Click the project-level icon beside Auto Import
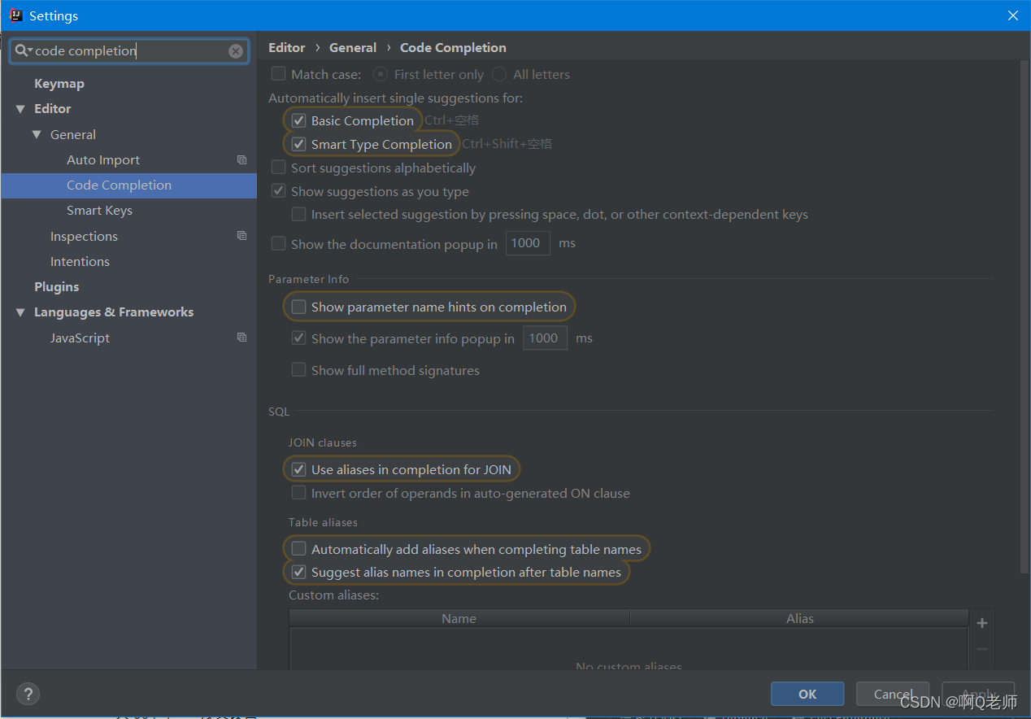1031x719 pixels. (241, 160)
